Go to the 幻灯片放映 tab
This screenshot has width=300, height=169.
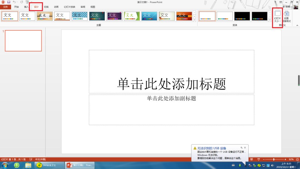pyautogui.click(x=69, y=7)
